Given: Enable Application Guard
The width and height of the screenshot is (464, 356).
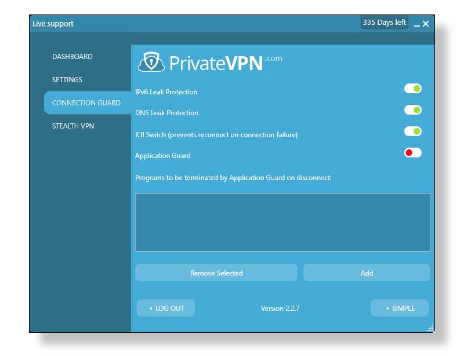Looking at the screenshot, I should tap(412, 152).
